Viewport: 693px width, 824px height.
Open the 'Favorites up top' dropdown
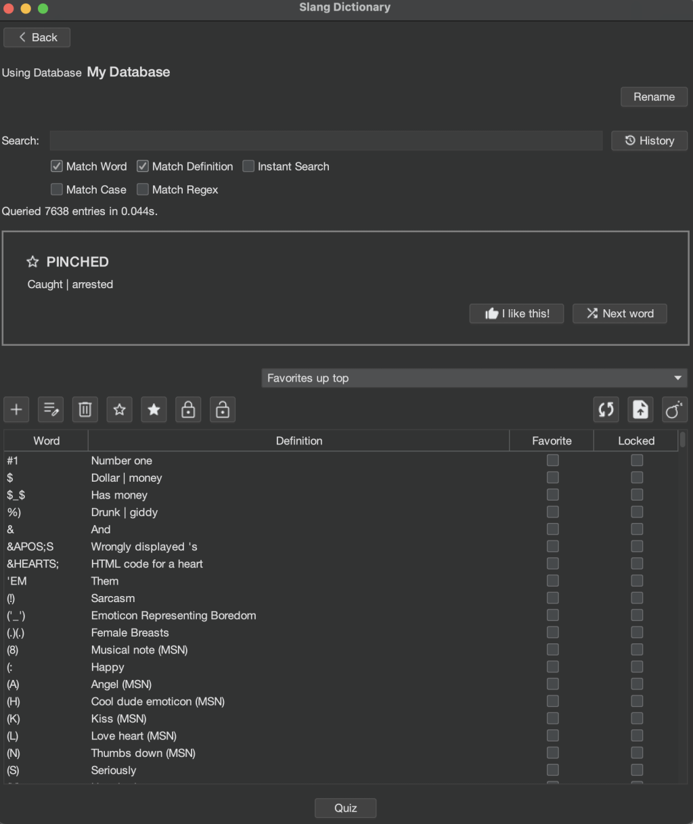pyautogui.click(x=474, y=377)
